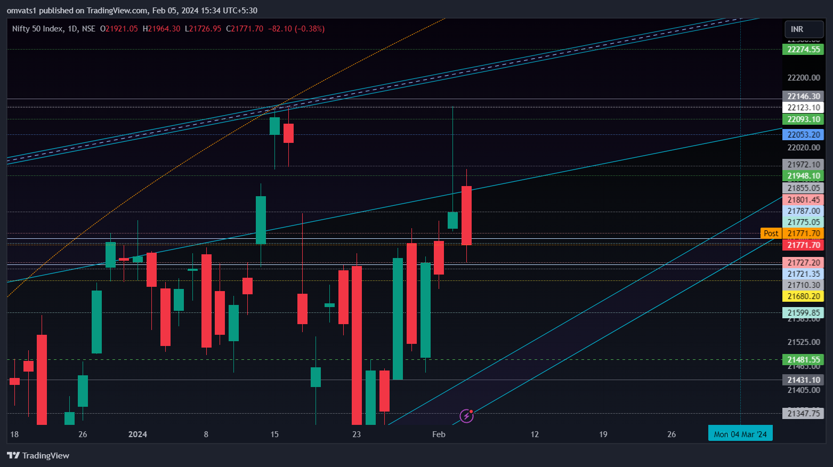833x467 pixels.
Task: Click the -82.10 (-0.38%) change value
Action: [296, 29]
